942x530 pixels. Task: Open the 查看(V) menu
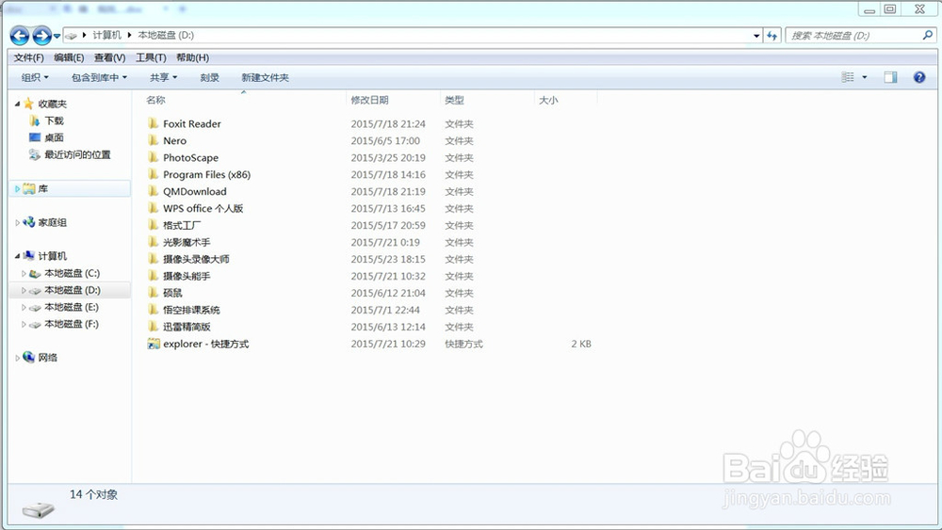tap(110, 57)
